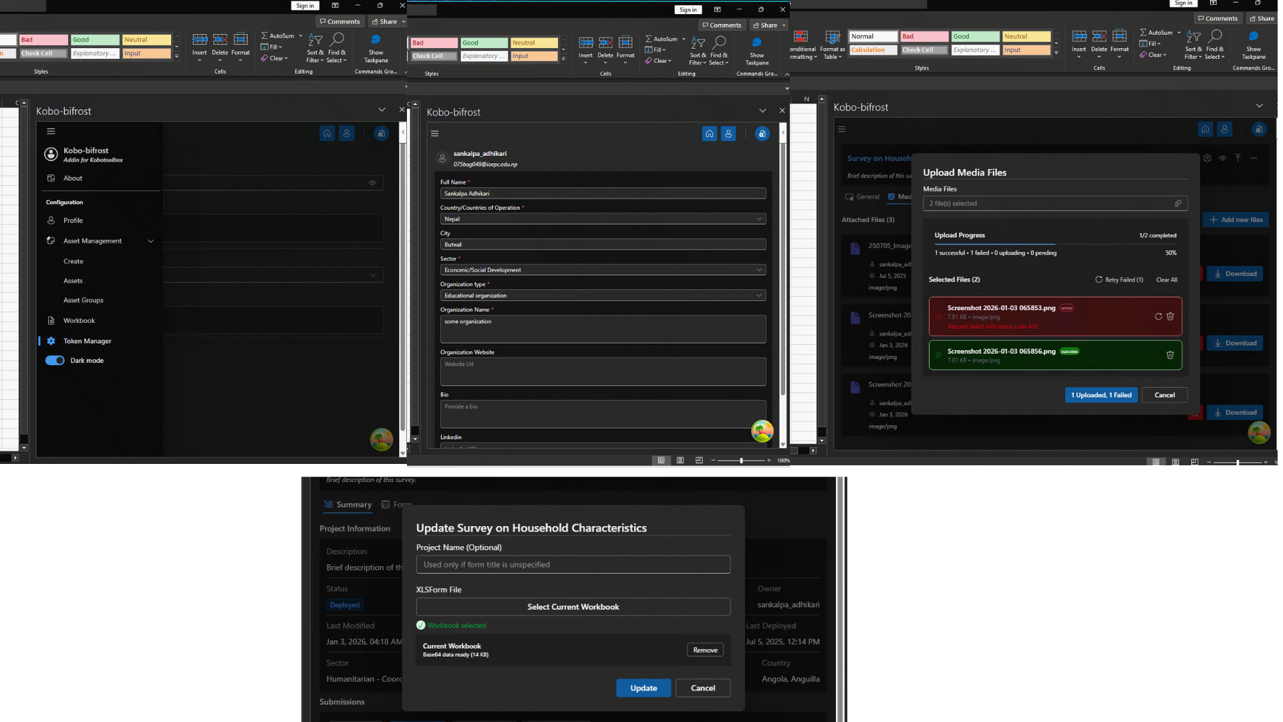
Task: Collapse the Asset Management section
Action: (x=150, y=241)
